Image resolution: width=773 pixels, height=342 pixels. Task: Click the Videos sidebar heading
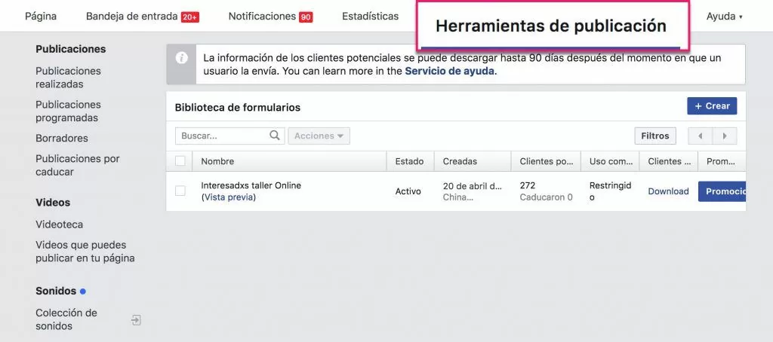pyautogui.click(x=53, y=202)
